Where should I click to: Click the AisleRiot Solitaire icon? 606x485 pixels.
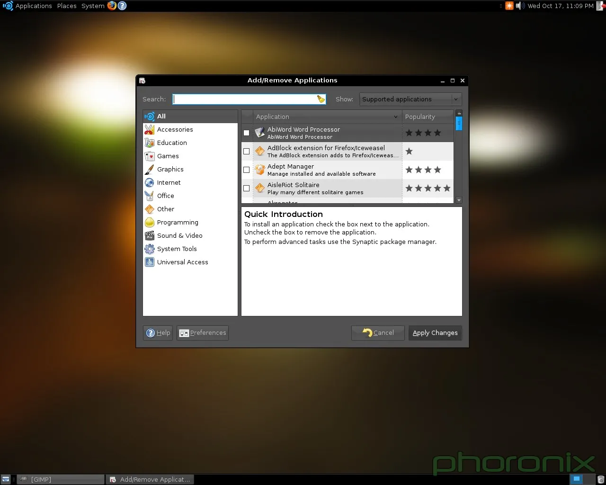coord(260,189)
